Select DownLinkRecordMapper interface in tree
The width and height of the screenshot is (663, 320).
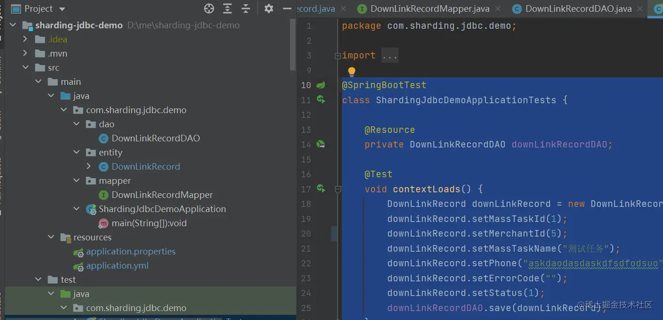click(162, 195)
